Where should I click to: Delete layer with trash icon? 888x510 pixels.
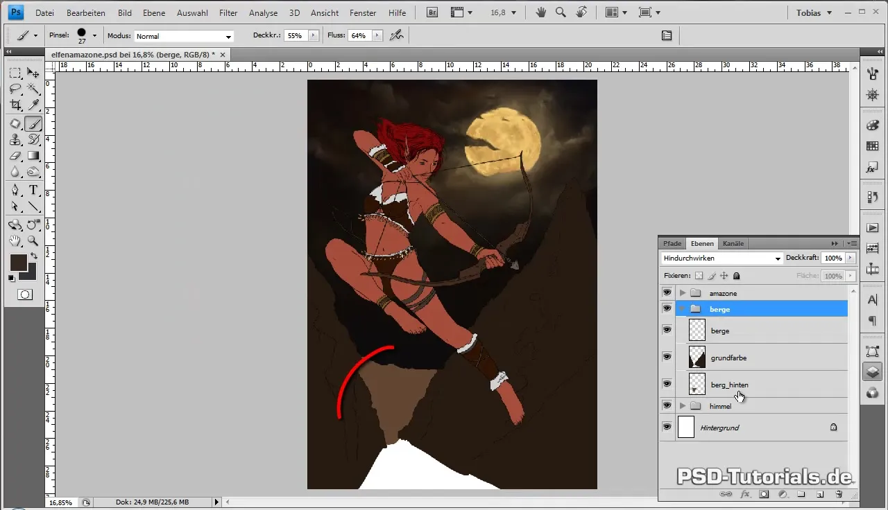click(x=838, y=494)
